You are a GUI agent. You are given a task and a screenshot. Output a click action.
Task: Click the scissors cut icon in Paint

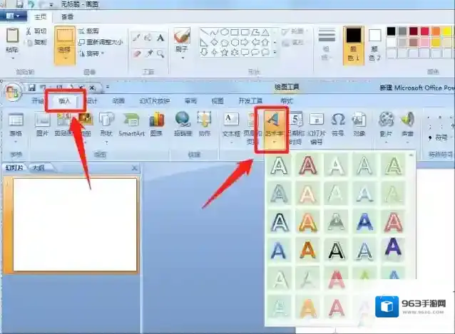pos(29,31)
